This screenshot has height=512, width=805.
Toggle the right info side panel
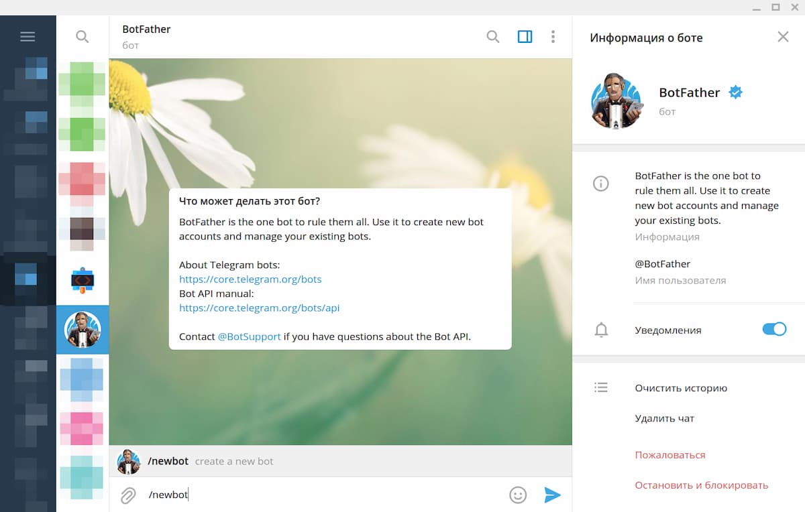525,37
